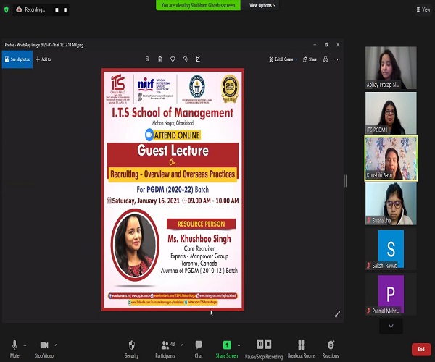Change layout with View button
Viewport: 435px width, 362px height.
point(423,9)
